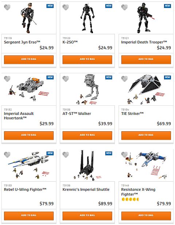Click the heart icon on AT-ST Walker
The height and width of the screenshot is (225, 175).
(x=66, y=78)
